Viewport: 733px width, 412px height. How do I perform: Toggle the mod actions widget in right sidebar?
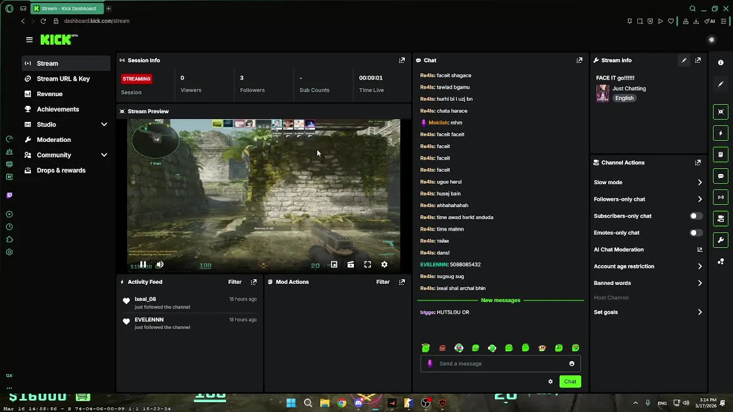pyautogui.click(x=720, y=154)
